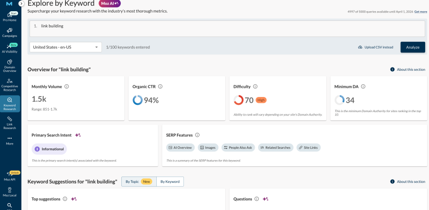This screenshot has width=429, height=210.
Task: Open Moz Local from sidebar
Action: [x=10, y=192]
